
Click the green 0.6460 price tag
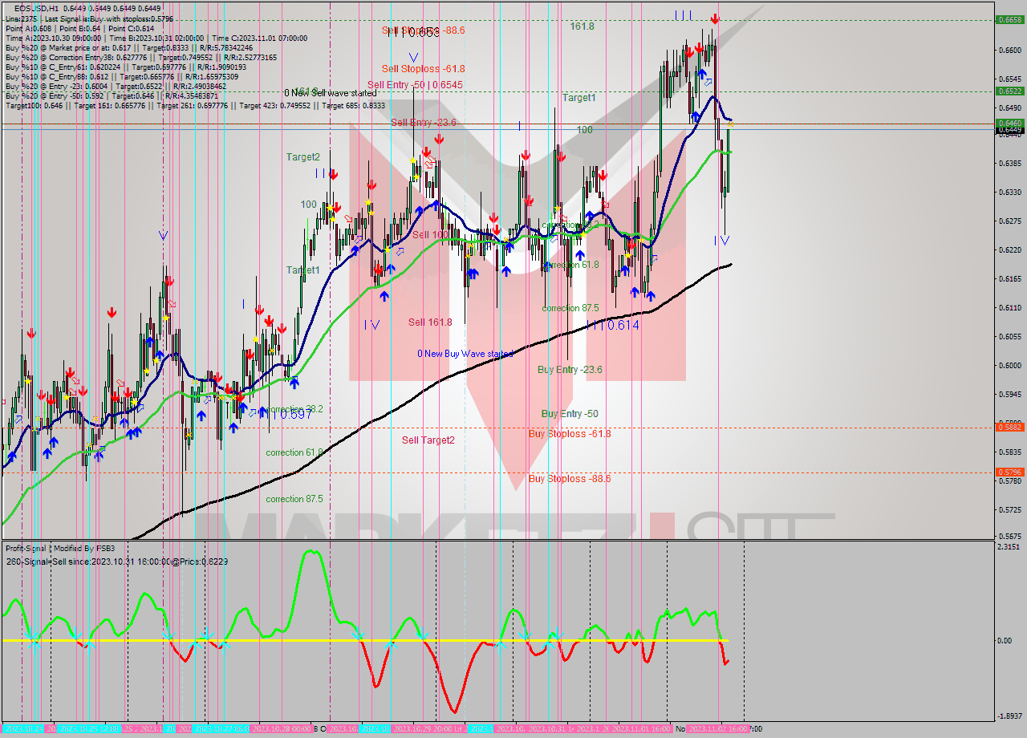1009,123
